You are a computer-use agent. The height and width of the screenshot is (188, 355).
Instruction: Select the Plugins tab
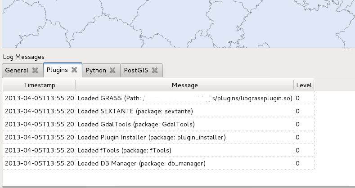click(57, 70)
